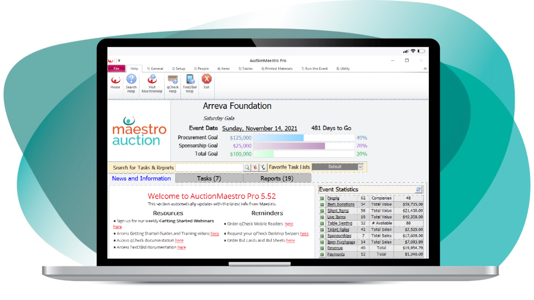Collapse the ribbon using the chevron
The width and height of the screenshot is (534, 300).
(x=425, y=69)
